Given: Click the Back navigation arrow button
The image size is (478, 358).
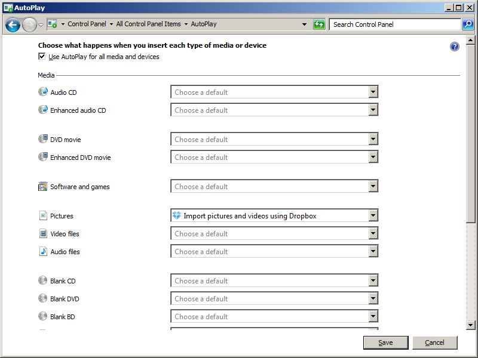Looking at the screenshot, I should click(x=13, y=24).
